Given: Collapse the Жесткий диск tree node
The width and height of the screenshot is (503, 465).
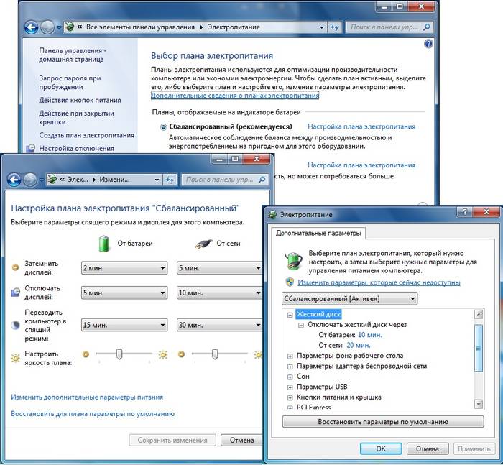Looking at the screenshot, I should click(x=290, y=314).
